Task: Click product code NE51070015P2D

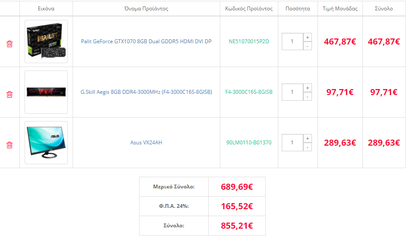Action: click(x=249, y=41)
